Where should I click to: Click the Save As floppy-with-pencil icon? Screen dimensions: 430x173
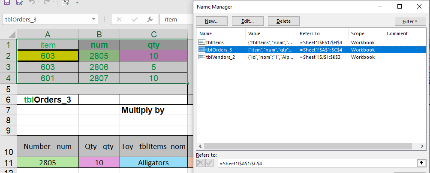pyautogui.click(x=19, y=2)
